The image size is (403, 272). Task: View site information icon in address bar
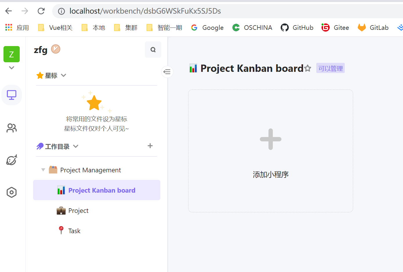point(61,11)
